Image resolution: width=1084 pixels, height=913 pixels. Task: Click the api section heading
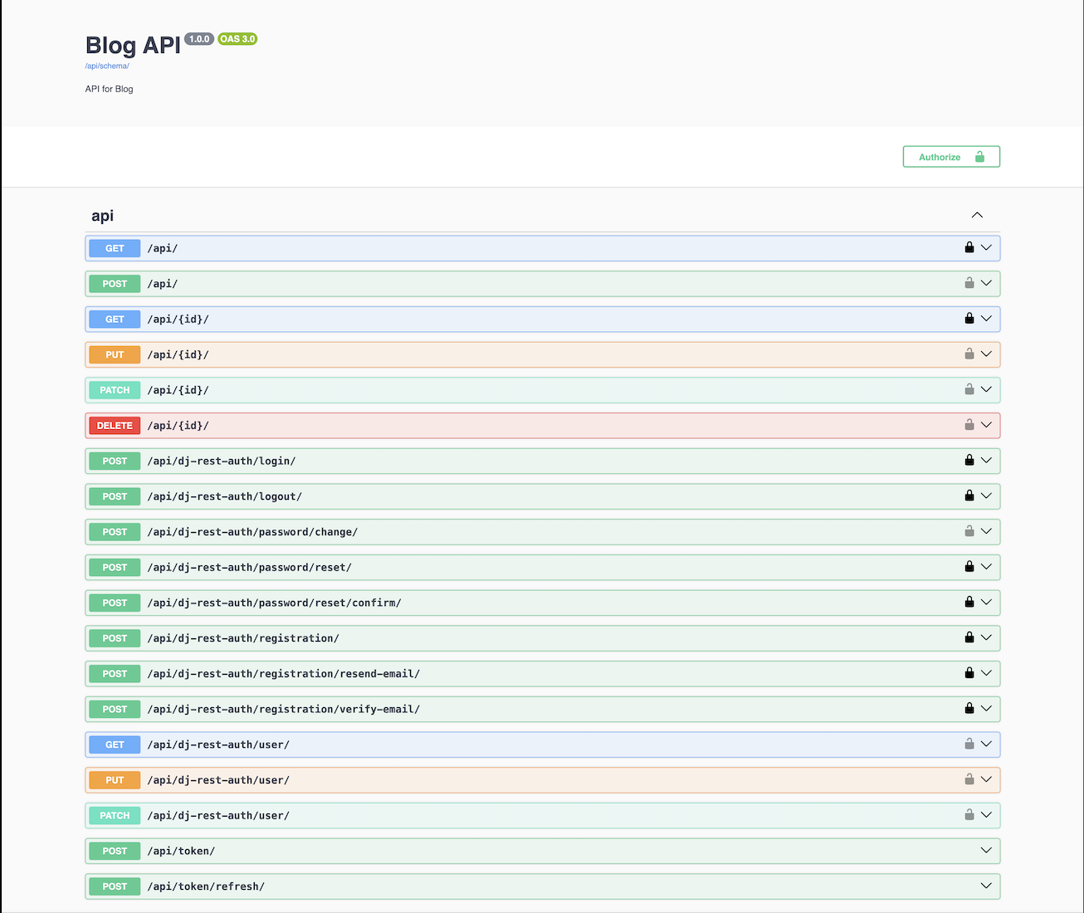click(x=102, y=216)
